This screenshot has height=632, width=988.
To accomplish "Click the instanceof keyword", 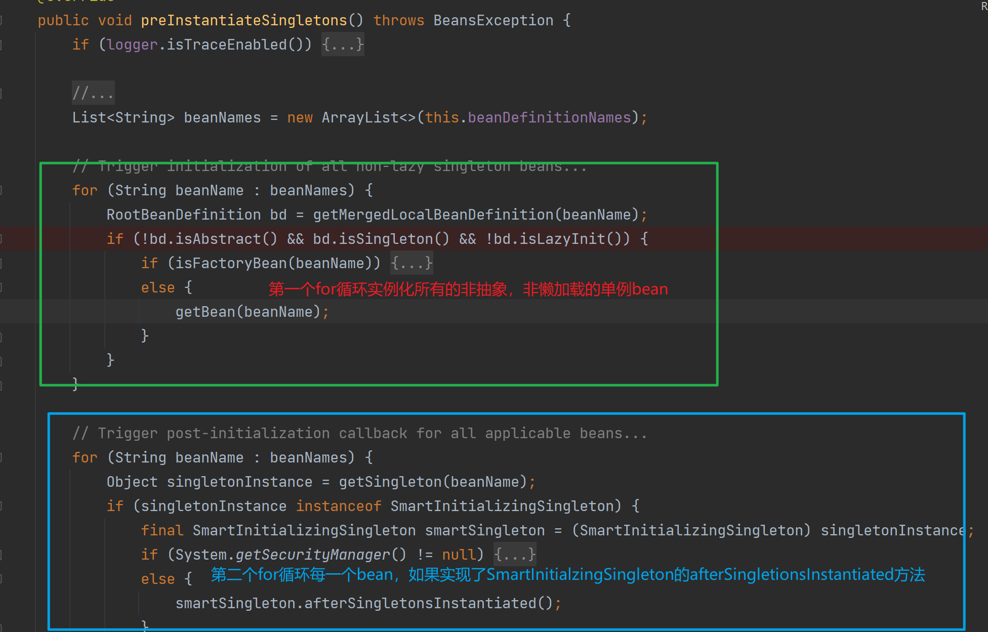I will [339, 506].
